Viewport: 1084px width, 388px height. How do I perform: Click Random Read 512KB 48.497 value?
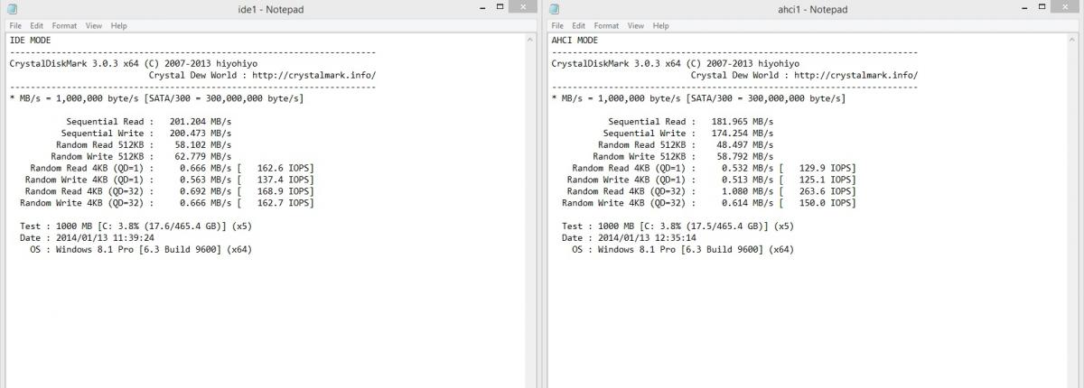[x=744, y=144]
